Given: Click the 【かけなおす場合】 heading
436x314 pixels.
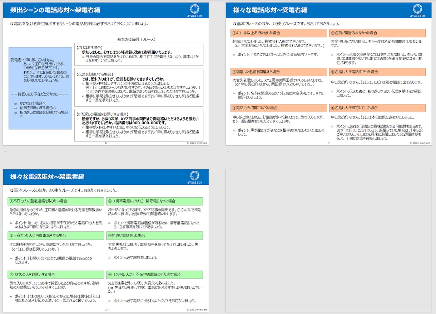Looking at the screenshot, I should (89, 47).
